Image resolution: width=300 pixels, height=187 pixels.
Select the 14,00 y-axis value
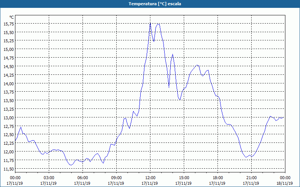(x=9, y=83)
